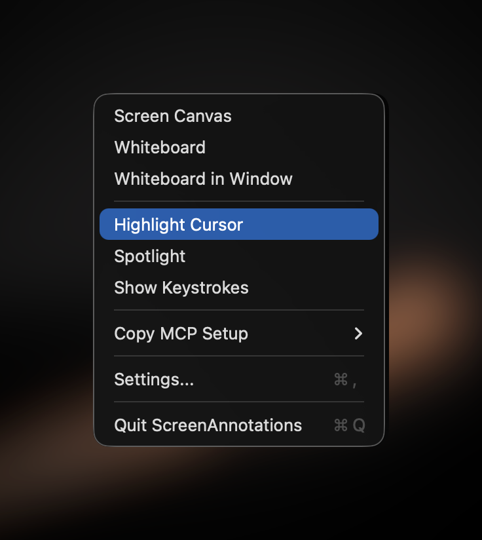Launch Whiteboard in Window

[203, 179]
